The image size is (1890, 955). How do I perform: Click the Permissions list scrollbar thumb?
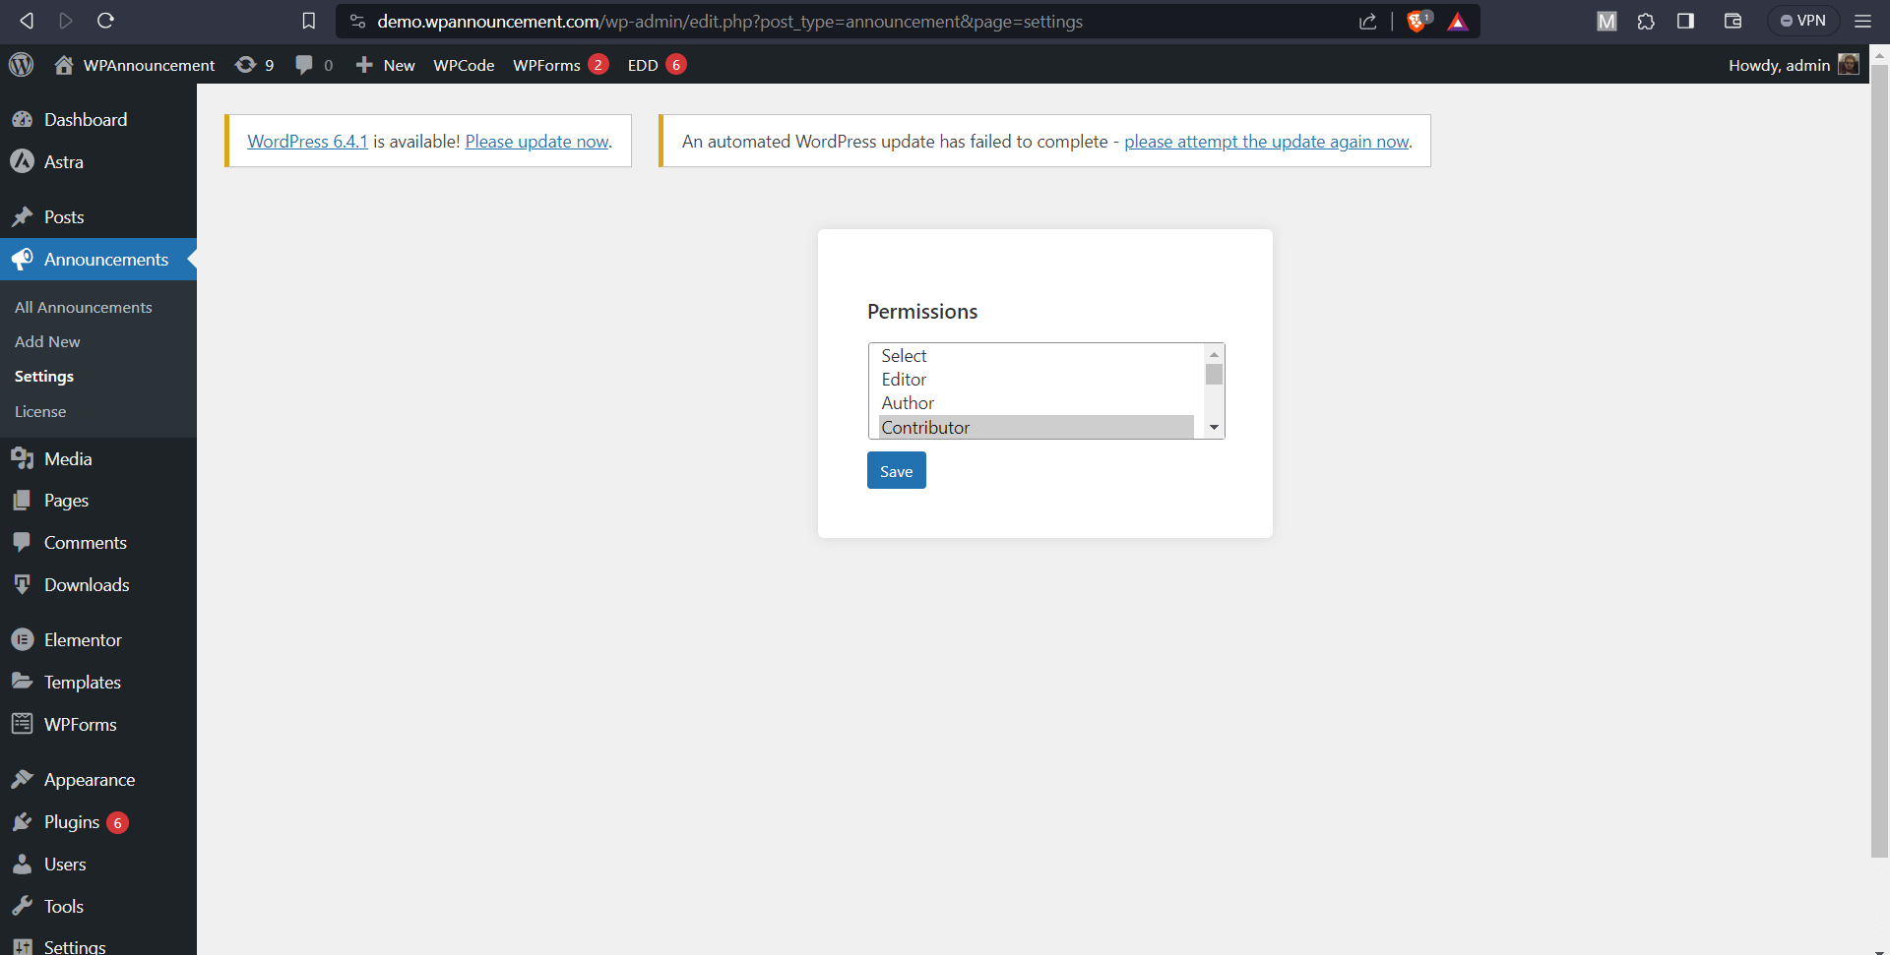[1214, 375]
